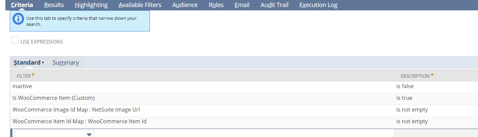Switch to the Results tab
478x137 pixels.
point(54,5)
